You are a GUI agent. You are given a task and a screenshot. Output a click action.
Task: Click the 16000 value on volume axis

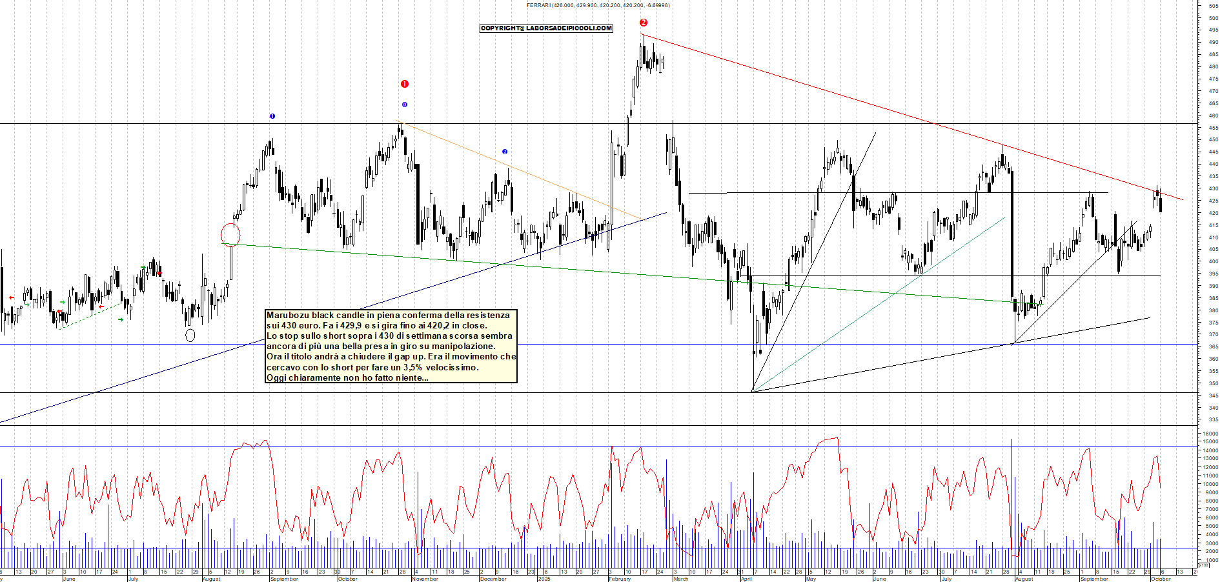click(1210, 434)
